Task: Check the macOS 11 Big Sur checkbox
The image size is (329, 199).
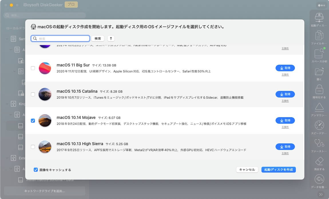Action: (x=33, y=68)
